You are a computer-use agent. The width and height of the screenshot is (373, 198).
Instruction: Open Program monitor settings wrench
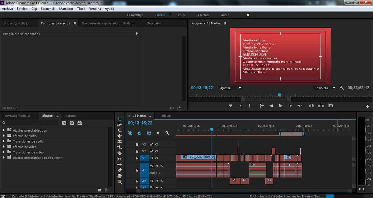(342, 88)
